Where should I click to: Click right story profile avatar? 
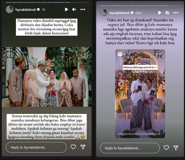(104, 13)
